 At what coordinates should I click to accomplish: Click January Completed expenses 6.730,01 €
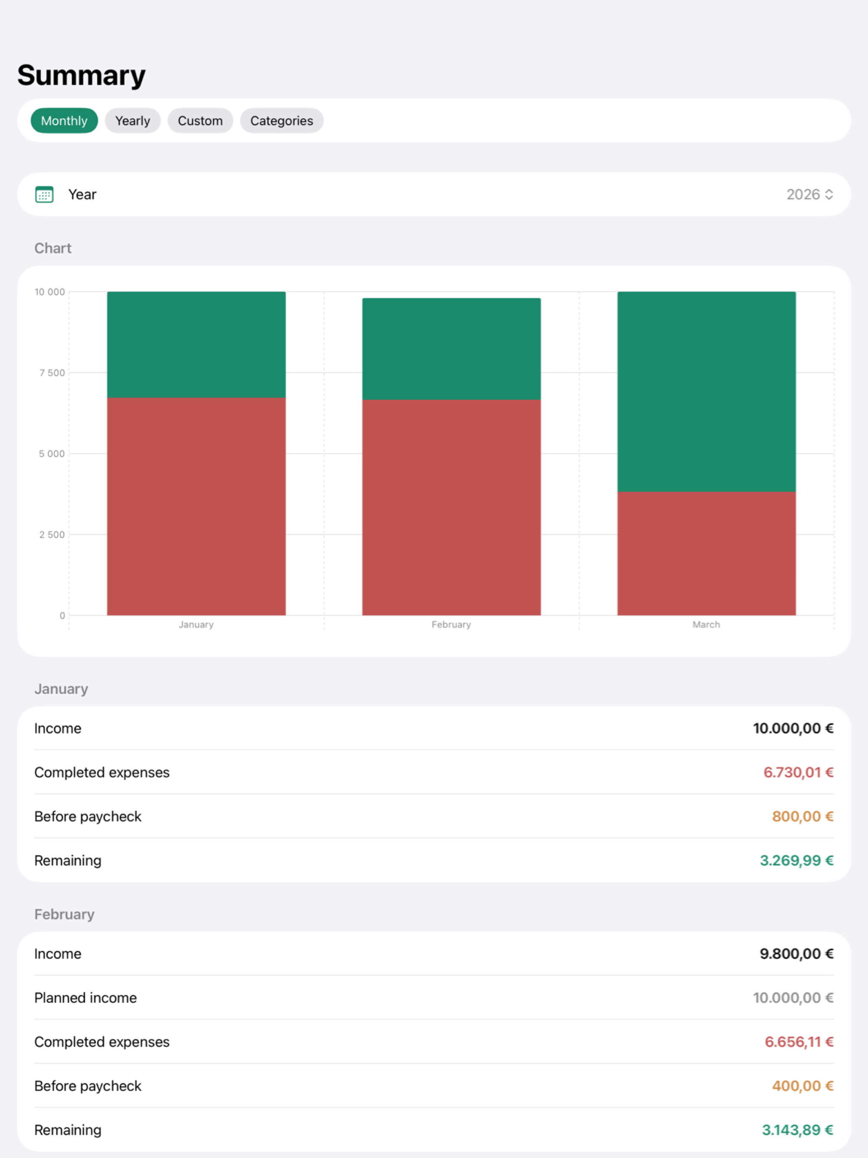click(x=799, y=772)
